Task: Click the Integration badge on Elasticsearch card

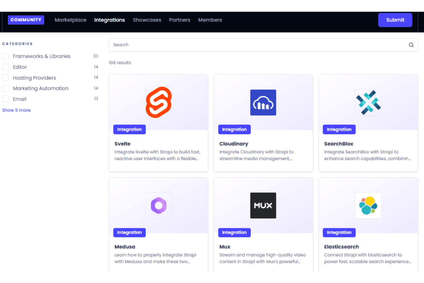Action: click(339, 233)
